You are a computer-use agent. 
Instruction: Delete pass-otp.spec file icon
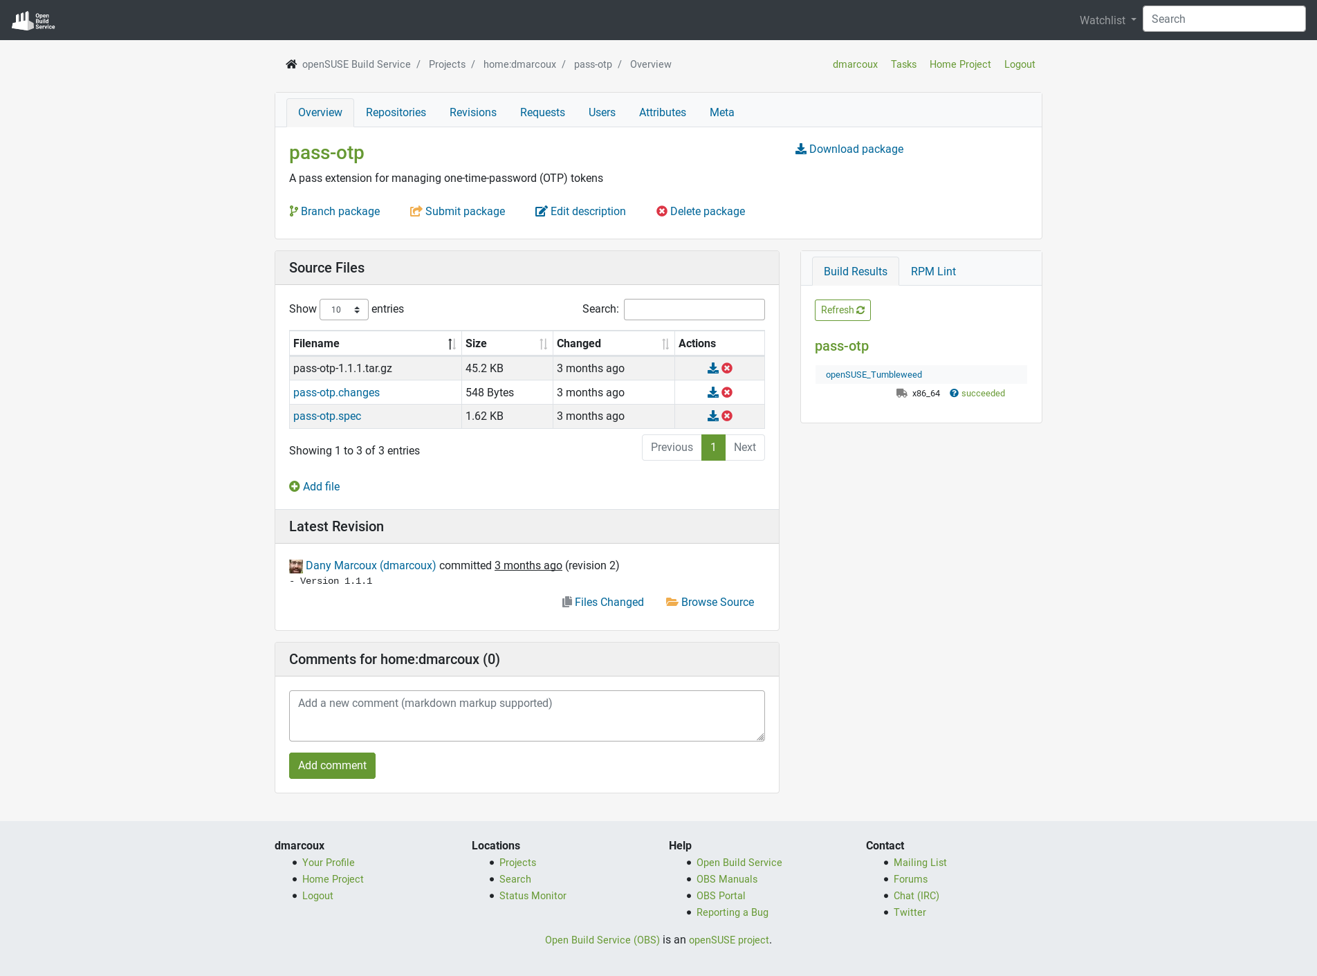(727, 416)
